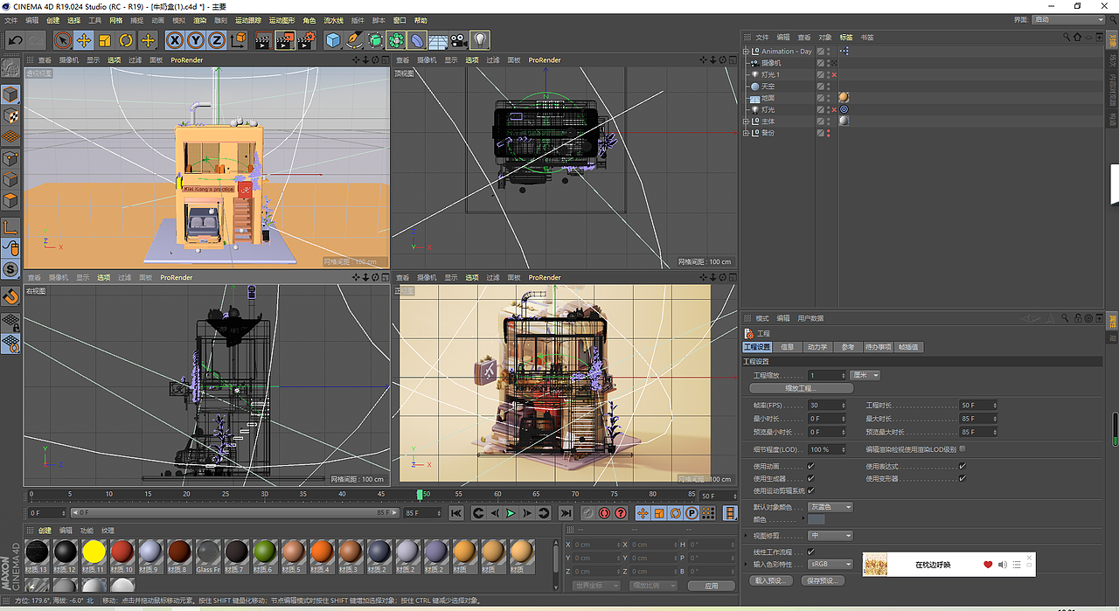Image resolution: width=1119 pixels, height=611 pixels.
Task: Click Render to Picture Viewer icon
Action: tap(284, 40)
